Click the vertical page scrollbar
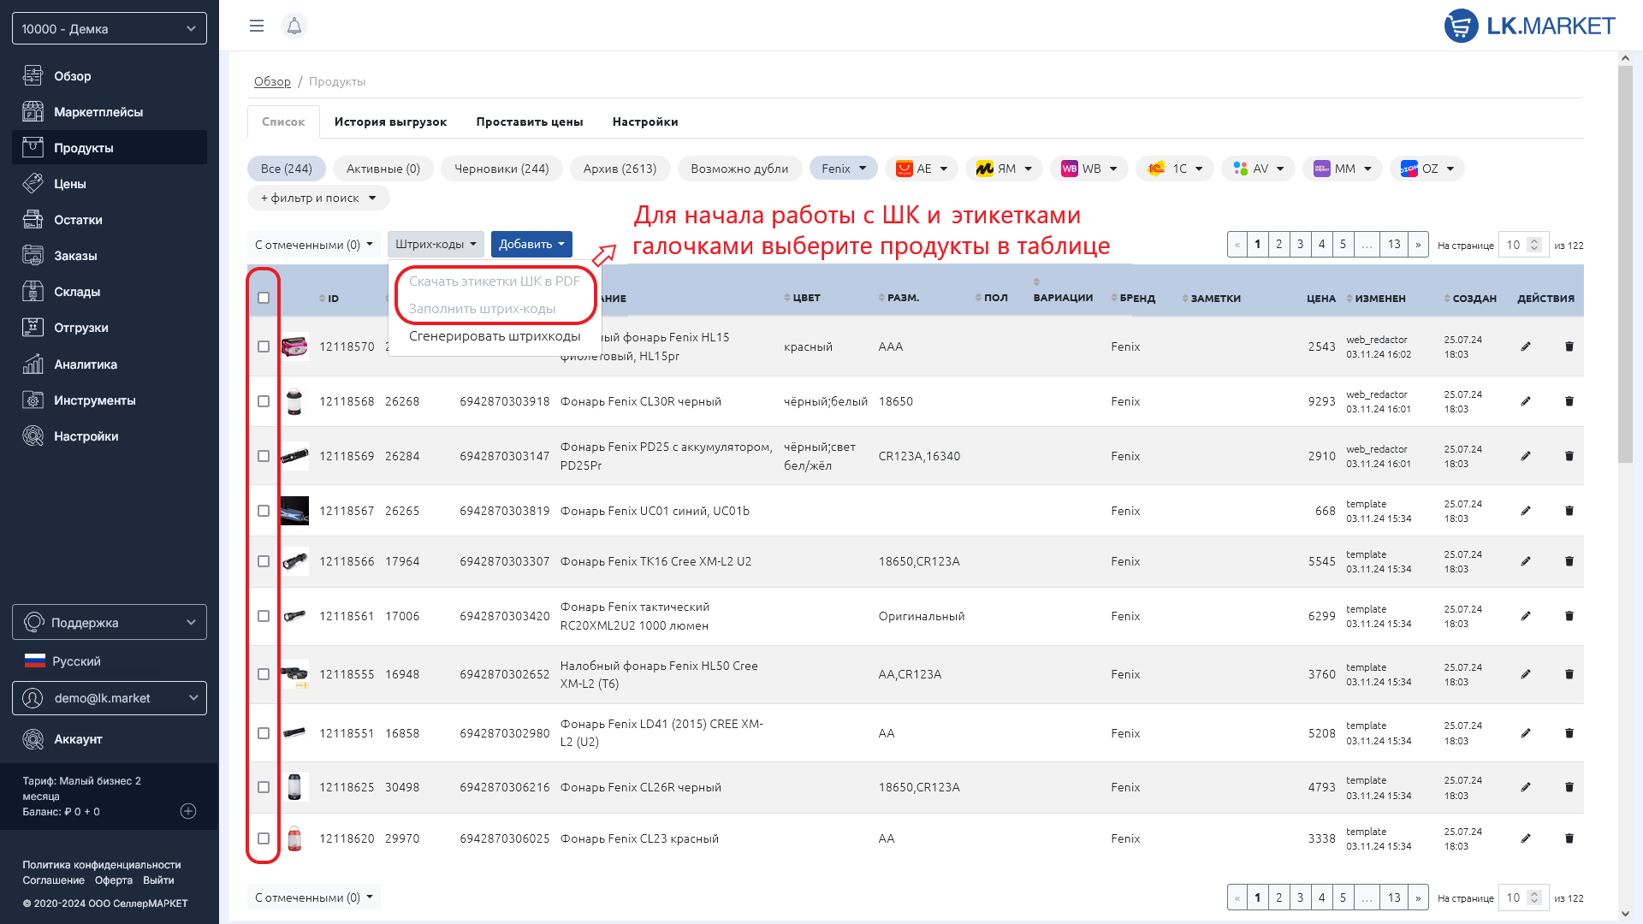Screen dimensions: 1643x924 [x=1625, y=264]
